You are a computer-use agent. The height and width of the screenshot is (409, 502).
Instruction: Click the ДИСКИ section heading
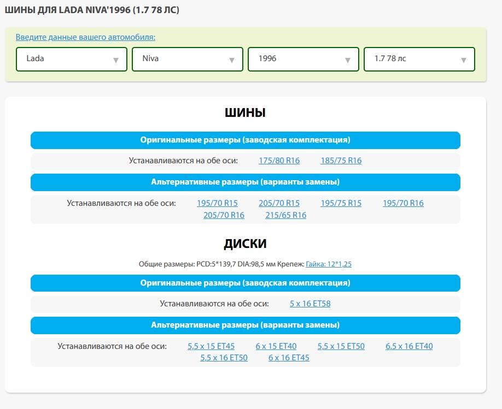pos(245,244)
